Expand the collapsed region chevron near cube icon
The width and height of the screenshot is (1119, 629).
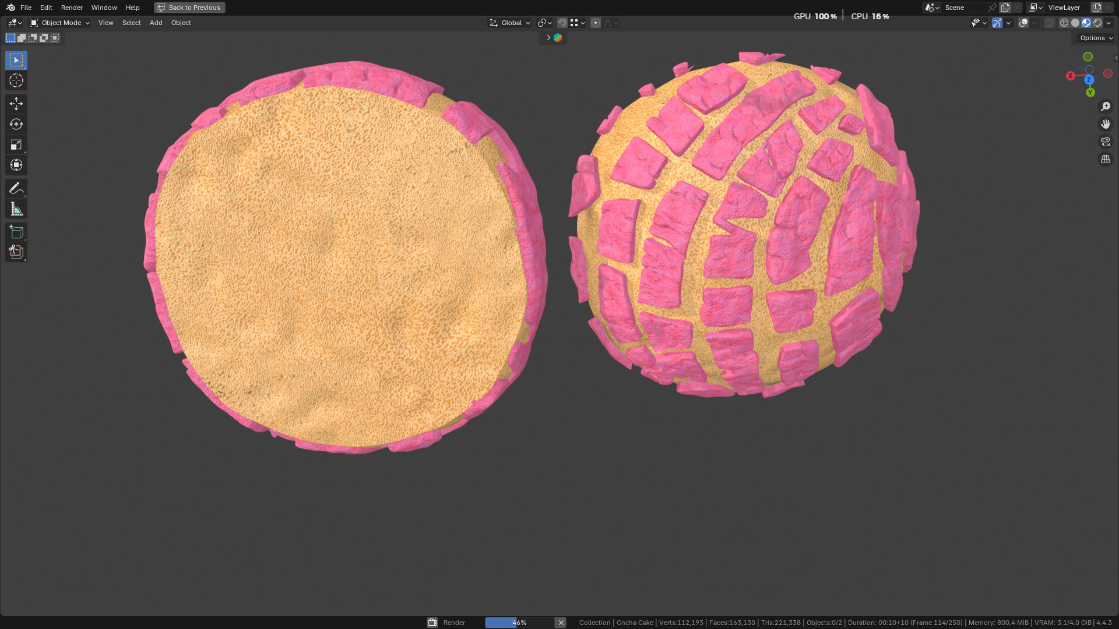pos(548,38)
